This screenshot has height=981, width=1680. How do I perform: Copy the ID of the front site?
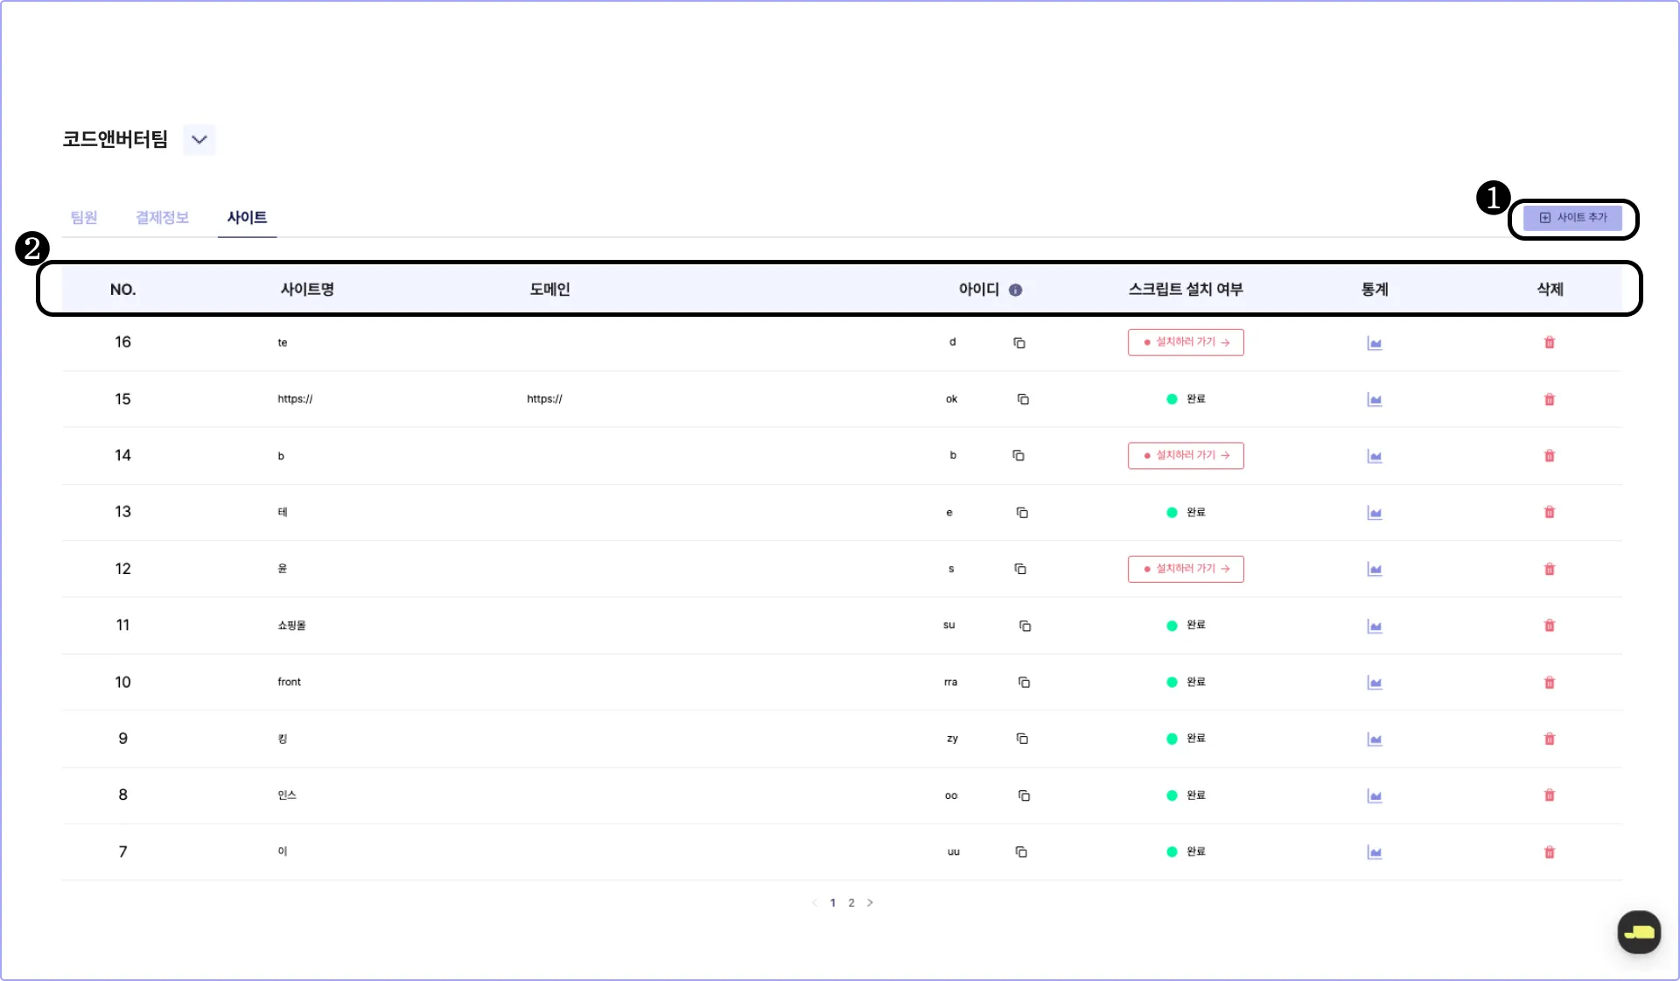[1024, 683]
